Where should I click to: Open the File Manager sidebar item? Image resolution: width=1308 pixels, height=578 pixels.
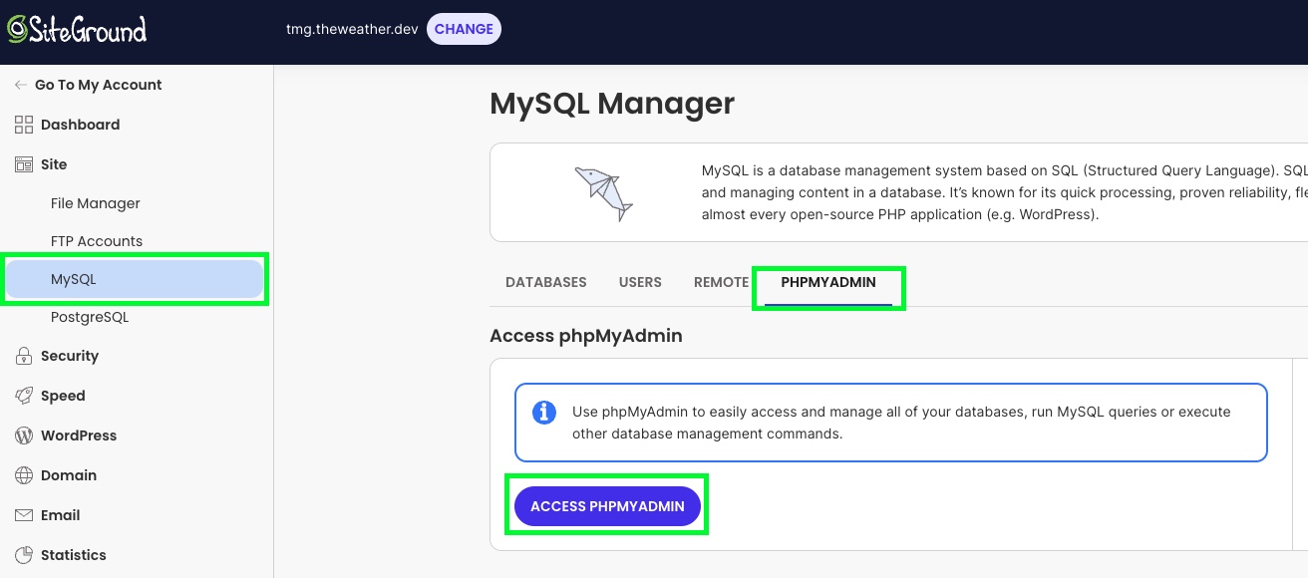pyautogui.click(x=96, y=203)
